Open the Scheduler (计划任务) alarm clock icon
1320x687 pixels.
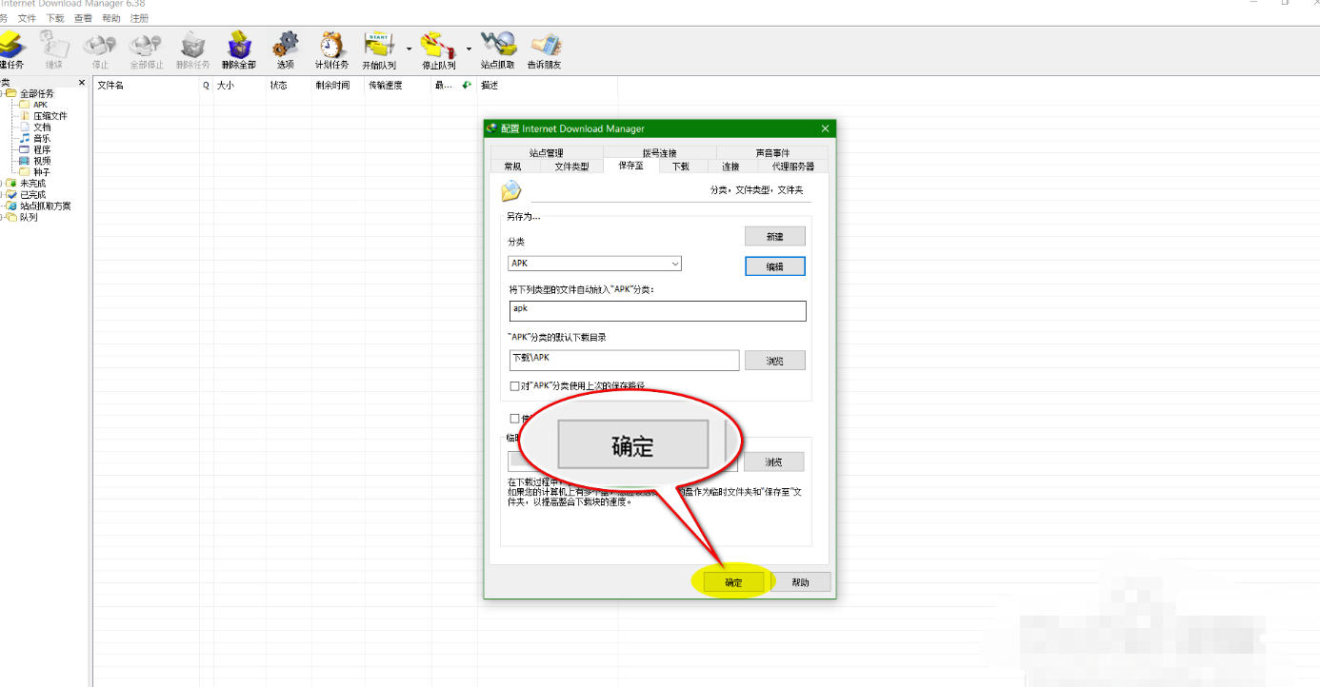pyautogui.click(x=332, y=49)
